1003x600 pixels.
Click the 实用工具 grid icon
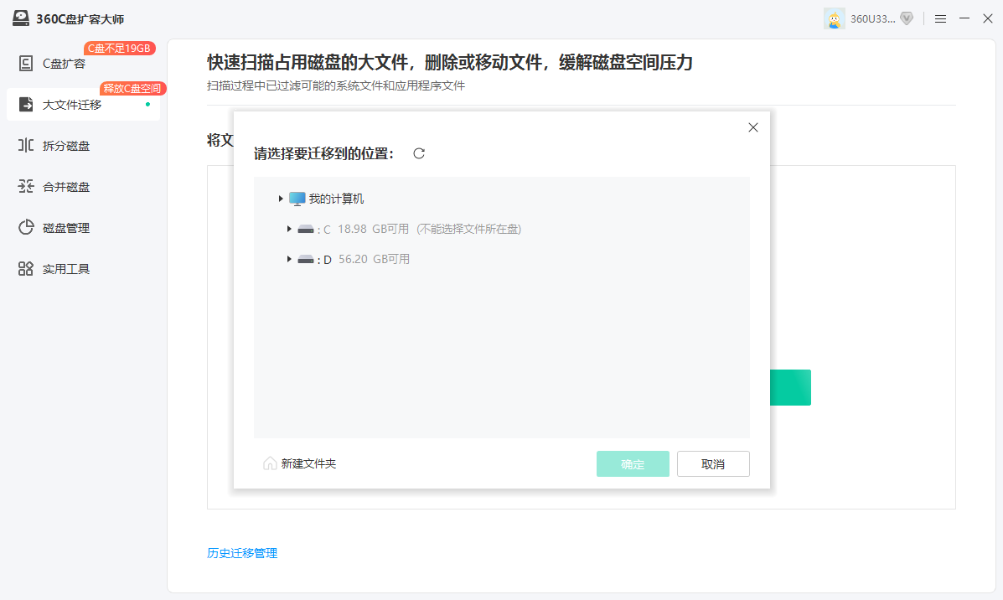26,269
